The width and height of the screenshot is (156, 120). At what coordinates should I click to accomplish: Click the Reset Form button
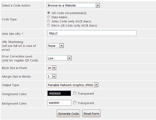click(x=91, y=113)
